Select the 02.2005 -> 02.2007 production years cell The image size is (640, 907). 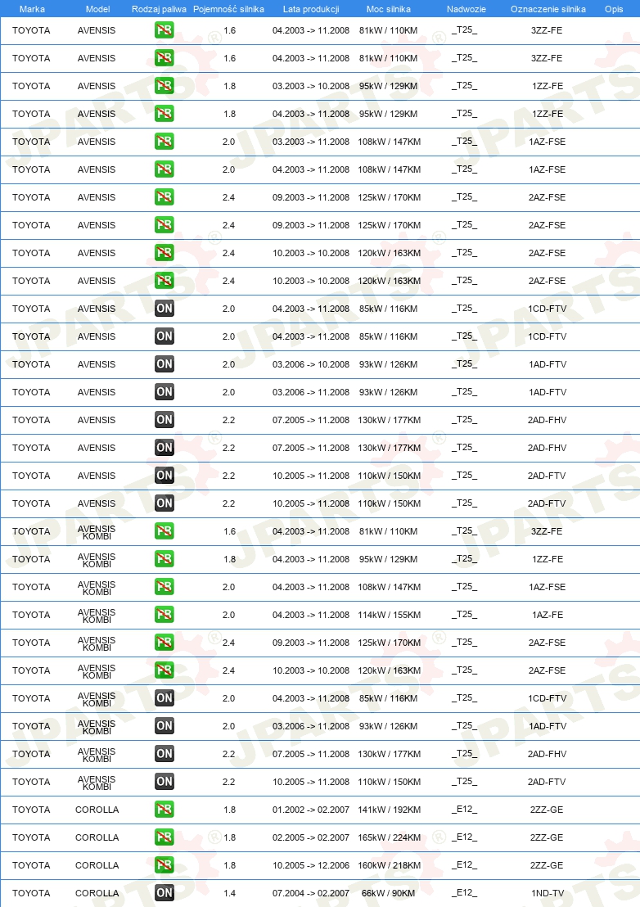click(x=311, y=837)
